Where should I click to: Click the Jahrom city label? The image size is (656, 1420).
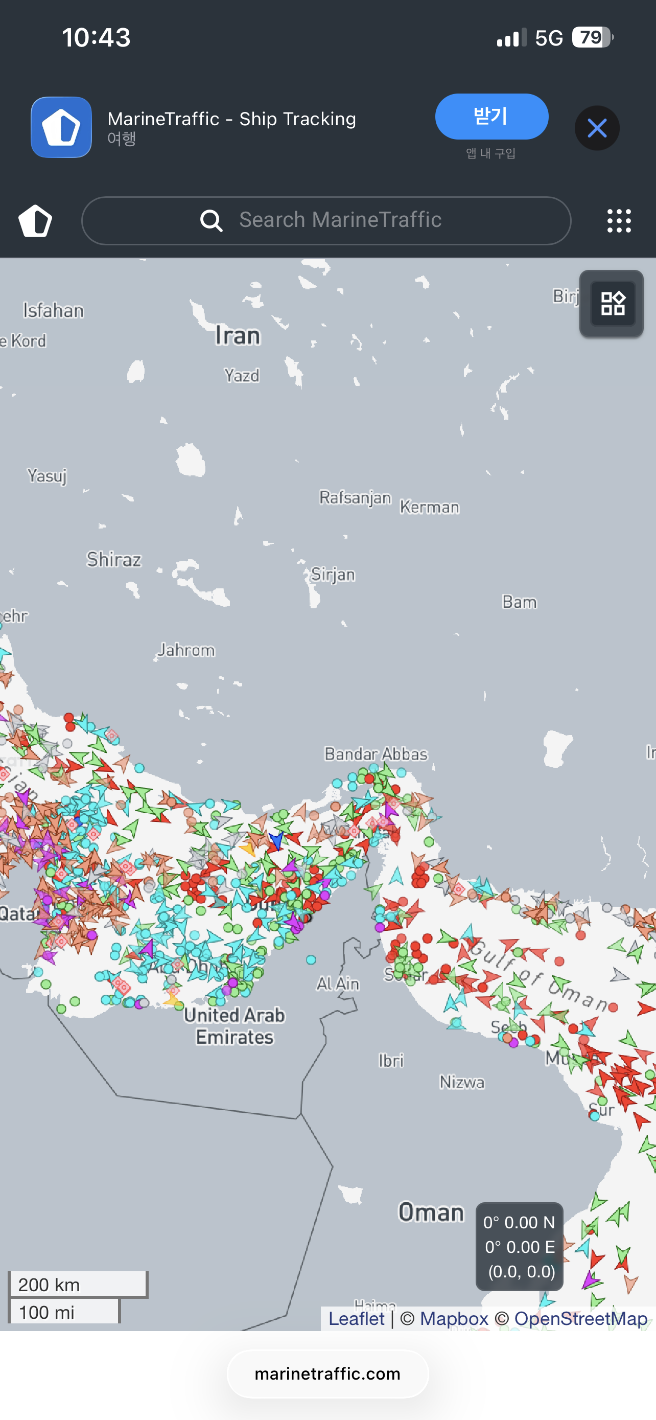pyautogui.click(x=186, y=650)
